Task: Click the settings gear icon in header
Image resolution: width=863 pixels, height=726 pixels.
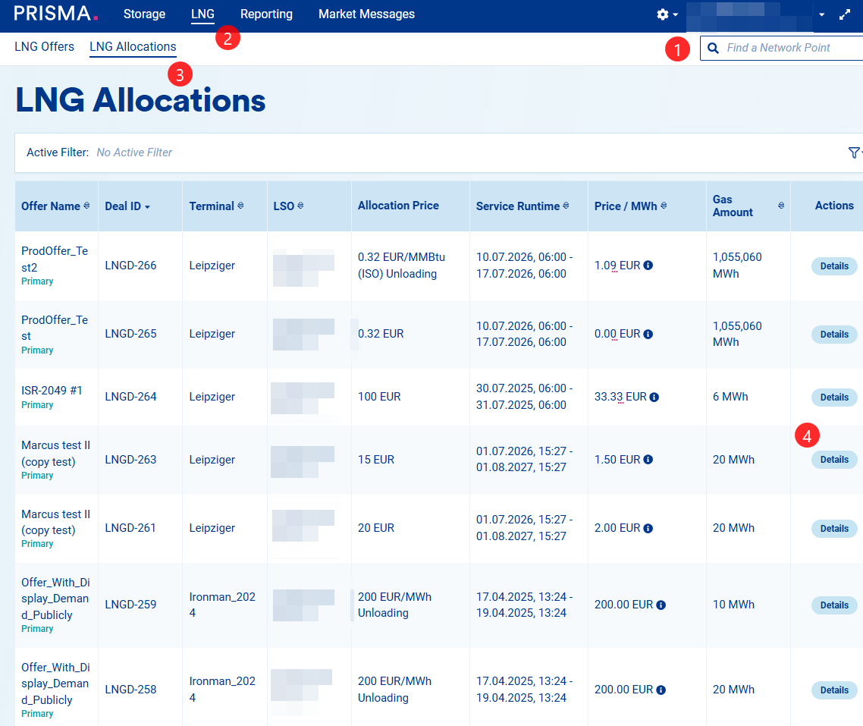Action: tap(663, 14)
